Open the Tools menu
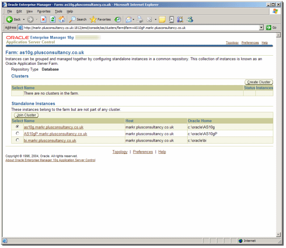 59,11
